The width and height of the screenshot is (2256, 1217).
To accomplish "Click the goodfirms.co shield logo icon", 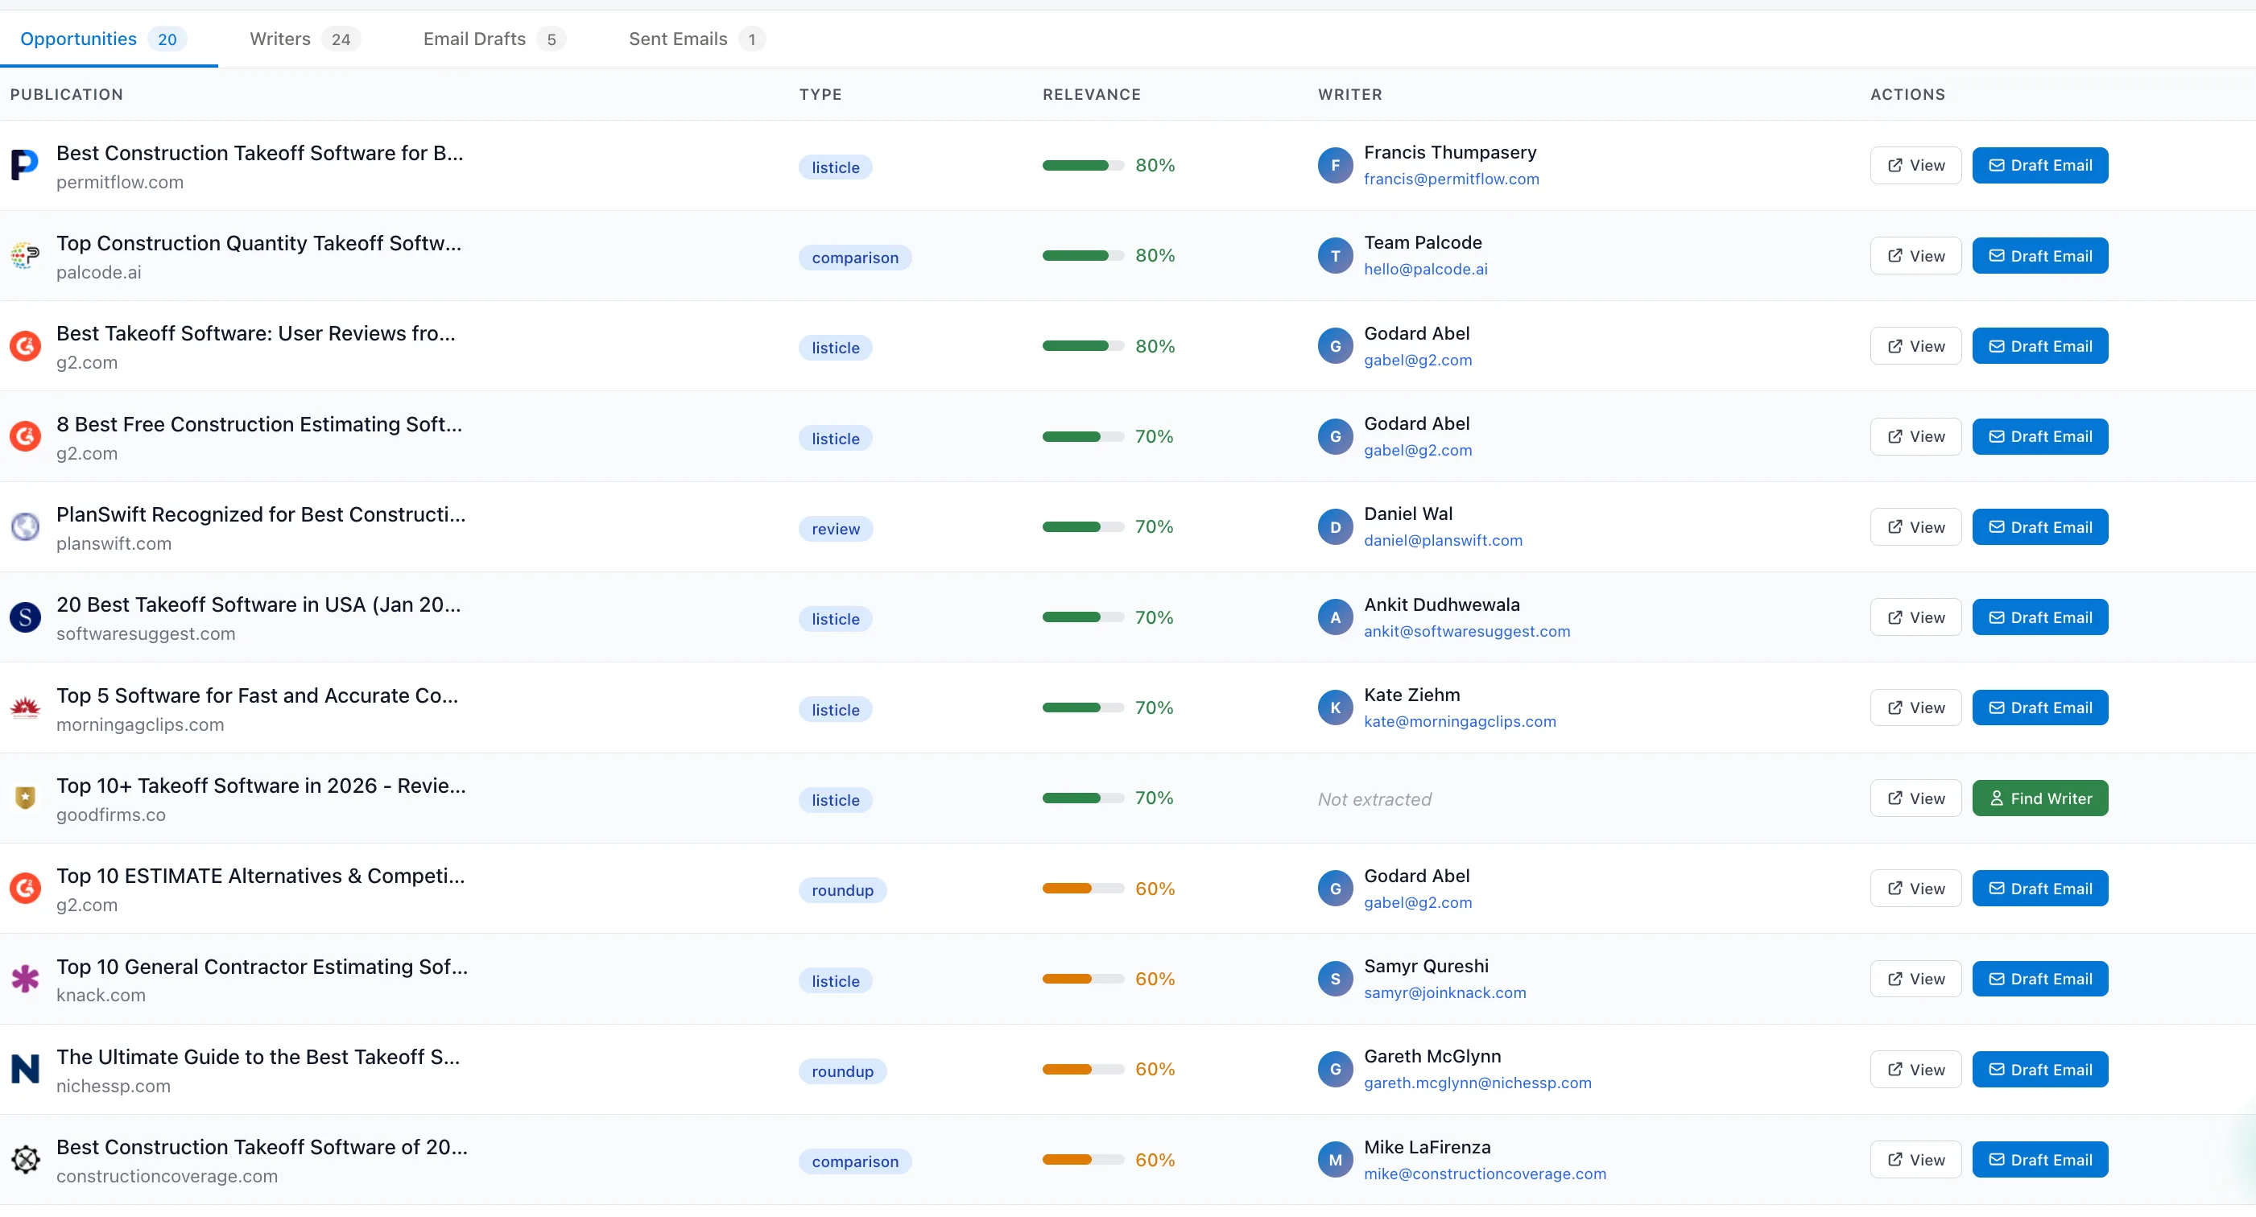I will pyautogui.click(x=24, y=798).
